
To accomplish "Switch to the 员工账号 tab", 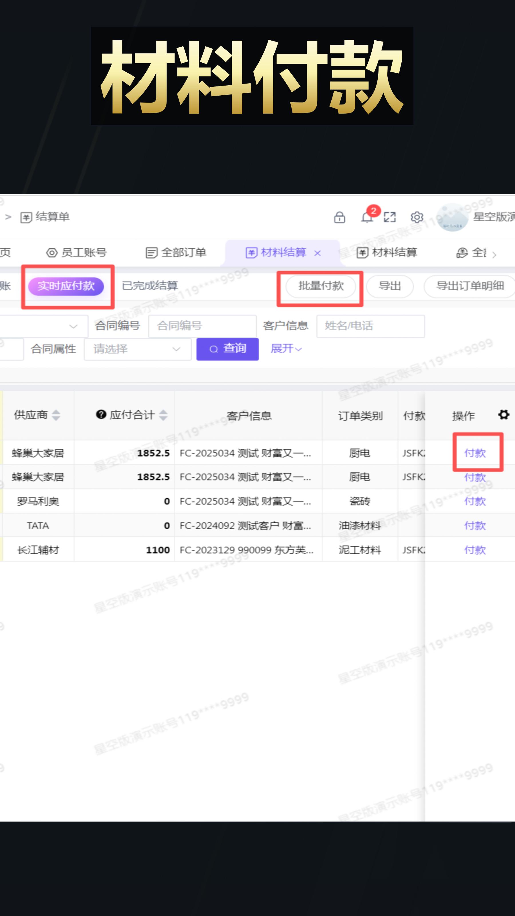I will coord(84,252).
